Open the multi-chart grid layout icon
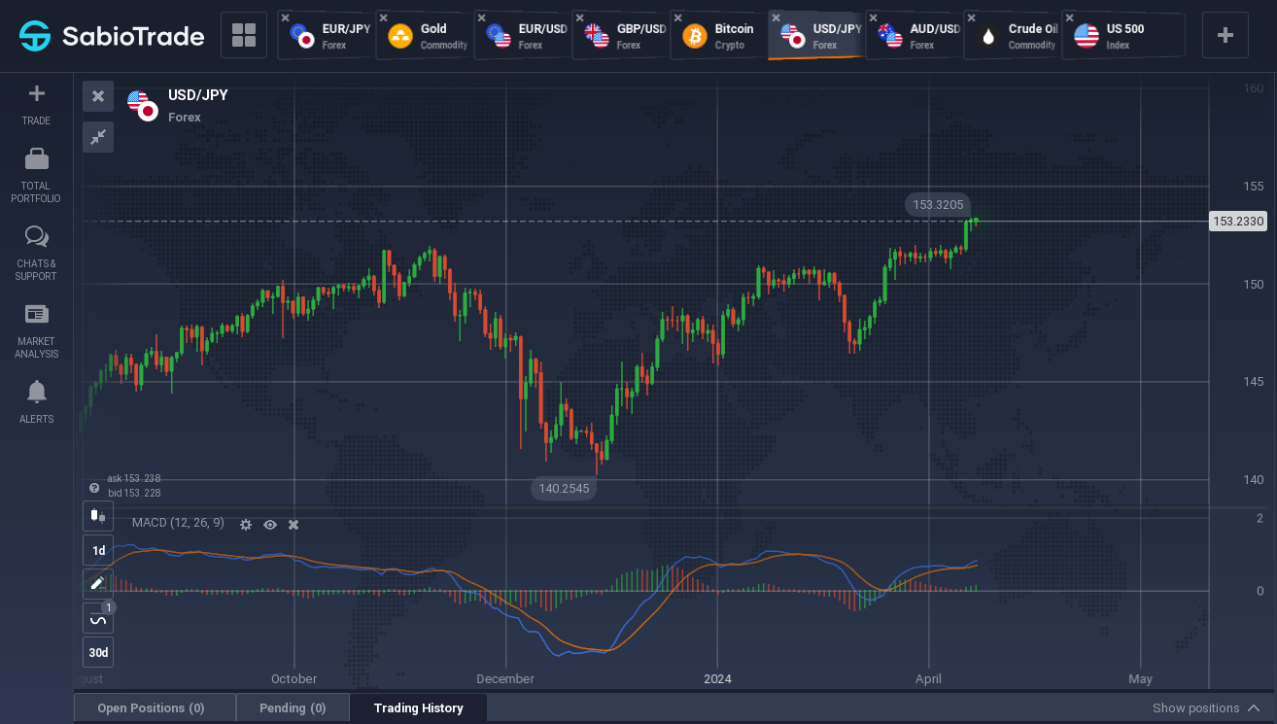 [x=244, y=36]
